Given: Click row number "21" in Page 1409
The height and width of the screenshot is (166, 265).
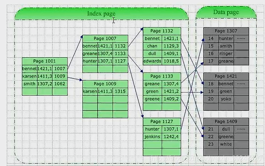Looking at the screenshot, I should (211, 129).
